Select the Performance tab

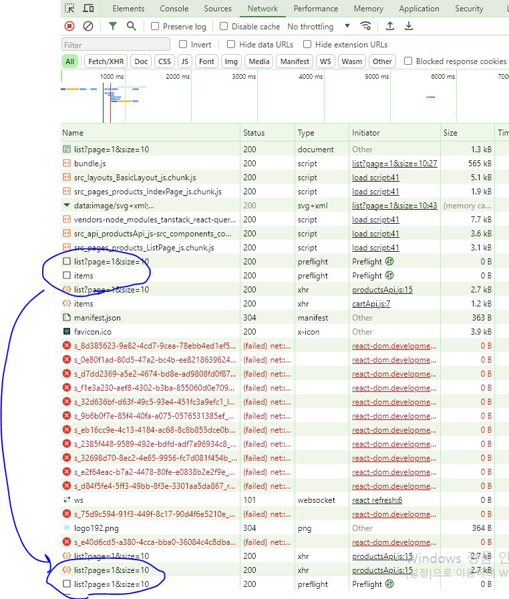[316, 9]
